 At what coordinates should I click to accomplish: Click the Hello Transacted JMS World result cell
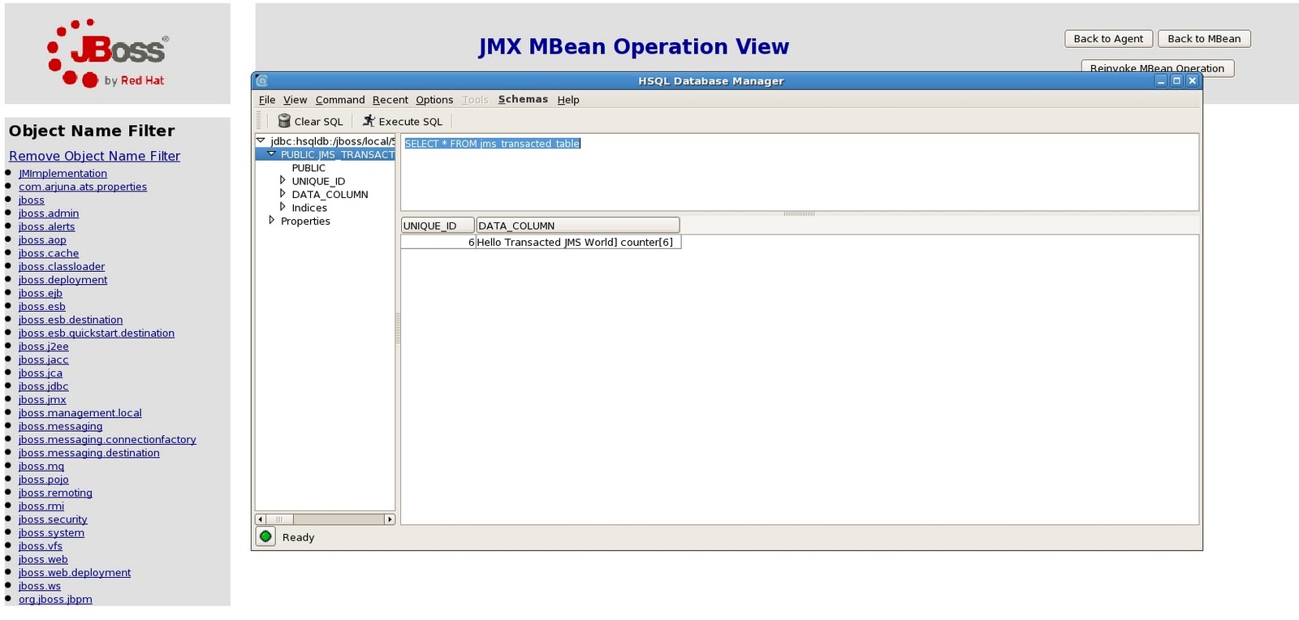[578, 242]
